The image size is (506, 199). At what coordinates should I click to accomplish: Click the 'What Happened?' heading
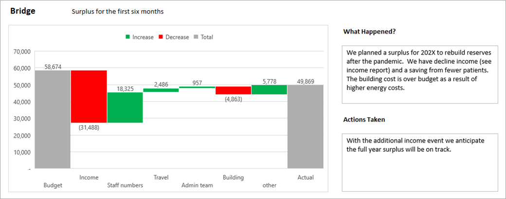pyautogui.click(x=369, y=32)
